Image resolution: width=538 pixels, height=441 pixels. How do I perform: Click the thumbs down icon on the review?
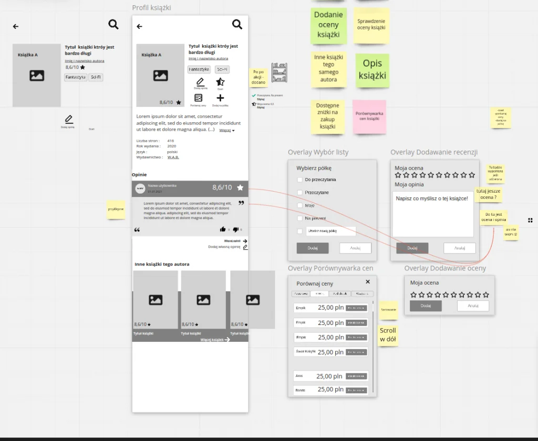[x=236, y=229]
